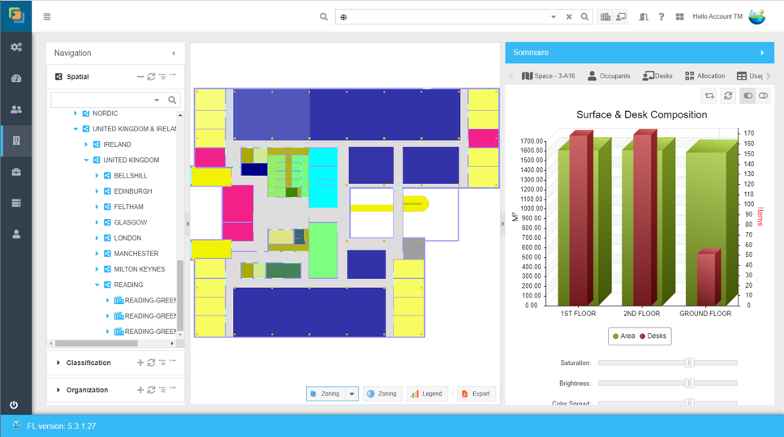Open the Usage tab
Viewport: 784px width, 437px height.
click(749, 76)
